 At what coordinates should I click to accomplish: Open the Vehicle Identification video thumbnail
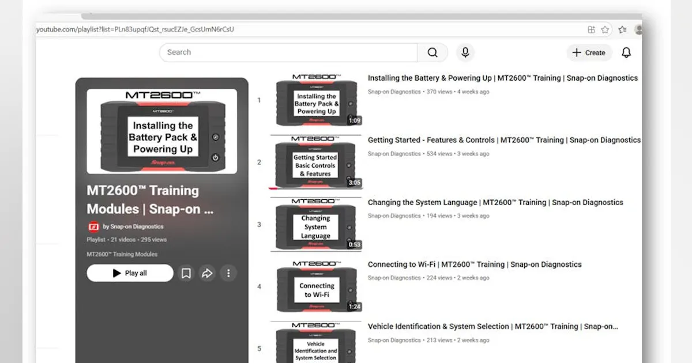pyautogui.click(x=316, y=342)
